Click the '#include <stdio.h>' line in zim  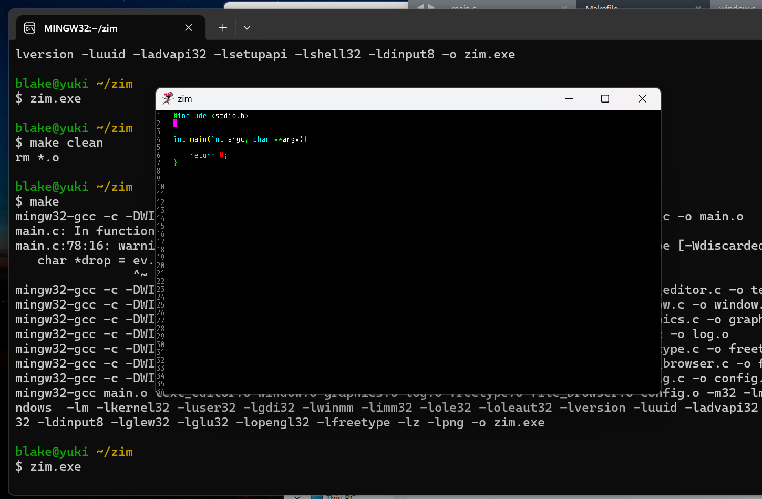tap(211, 116)
